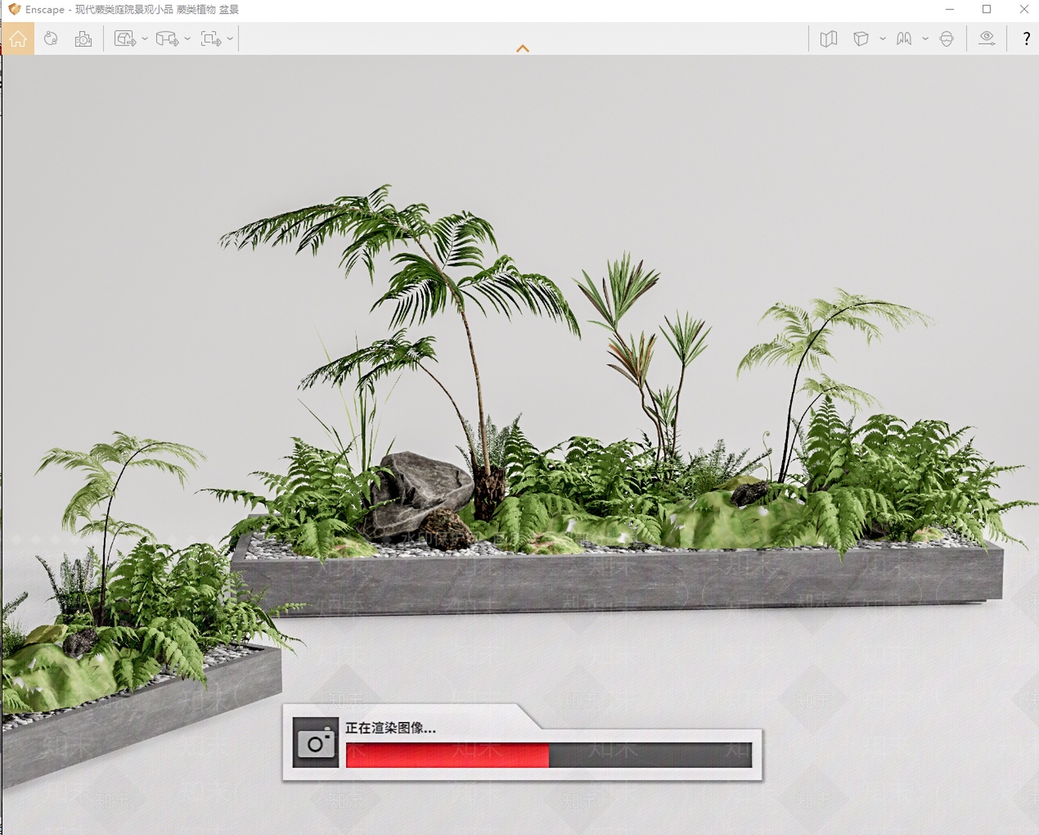Open the camera view management icon
Viewport: 1039px width, 835px height.
click(x=83, y=39)
